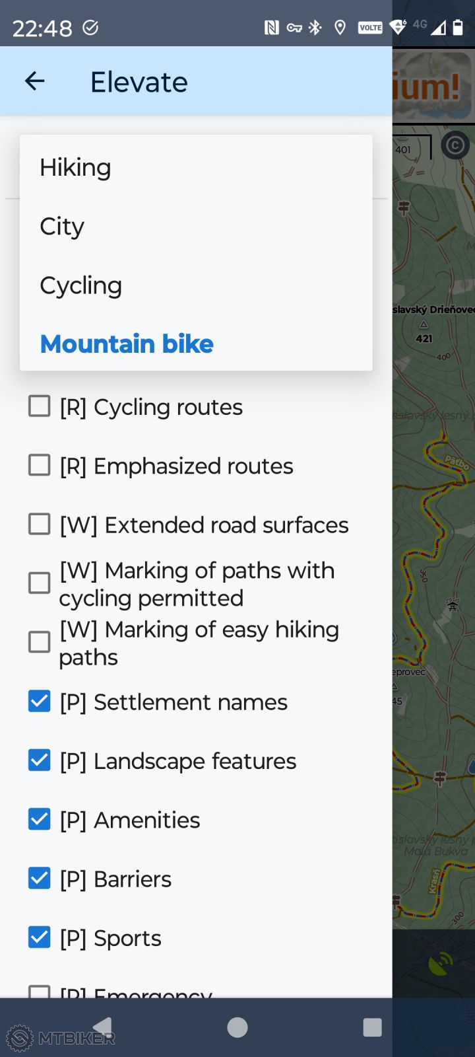Choose City in the dropdown list

(62, 226)
